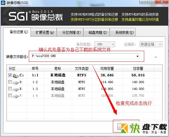
Task: Close the 映像总裁 window
Action: click(x=162, y=2)
